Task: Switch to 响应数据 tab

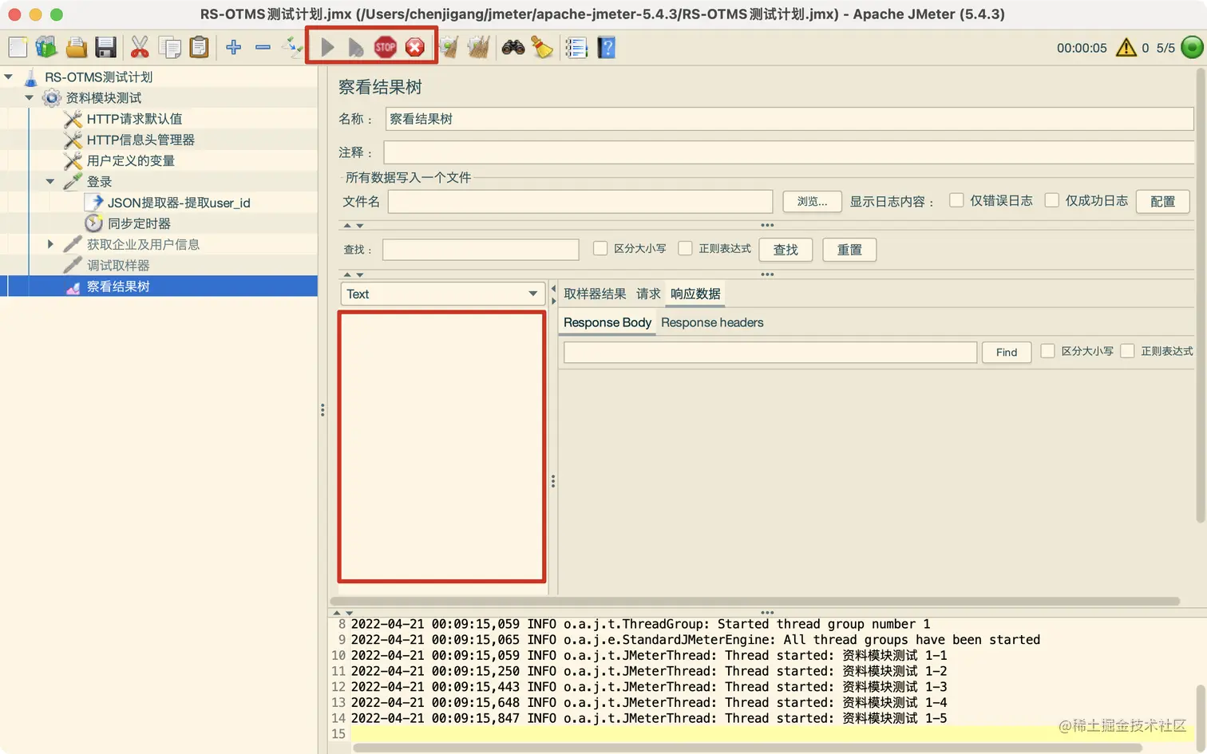Action: pyautogui.click(x=695, y=294)
